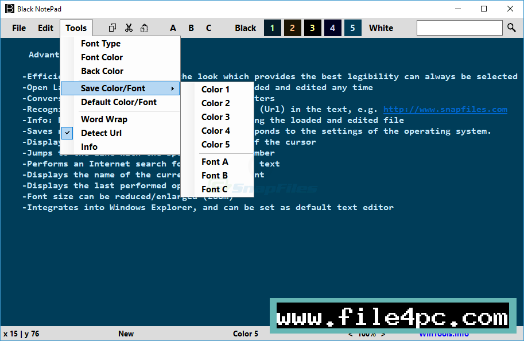
Task: Choose color preset 3 swatch
Action: click(312, 28)
